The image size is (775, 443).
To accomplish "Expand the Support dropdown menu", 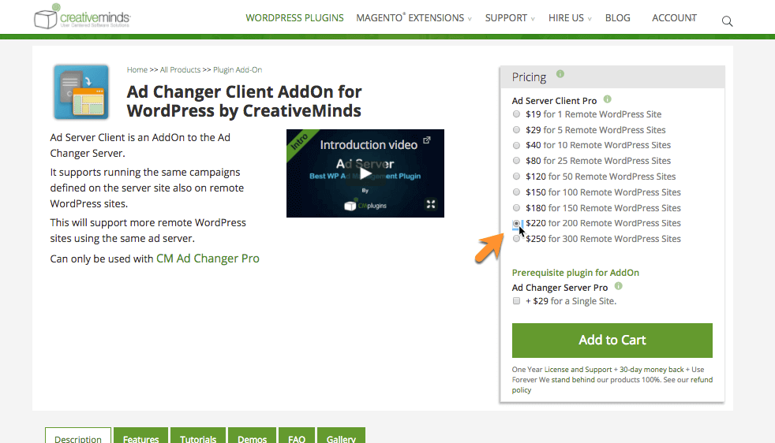I will [510, 18].
